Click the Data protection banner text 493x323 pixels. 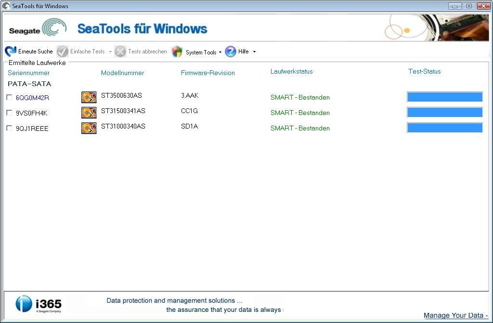(x=195, y=305)
